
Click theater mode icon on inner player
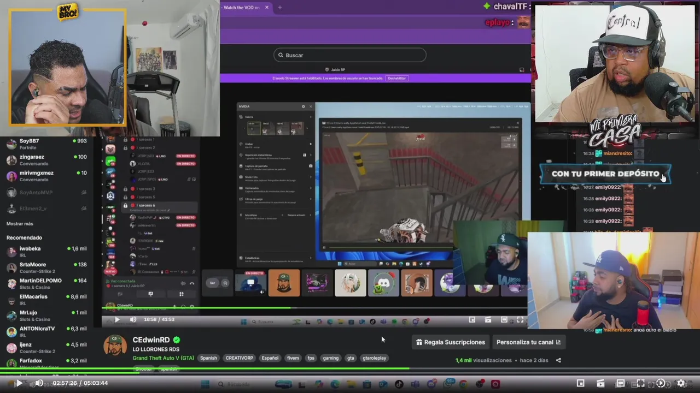click(504, 320)
